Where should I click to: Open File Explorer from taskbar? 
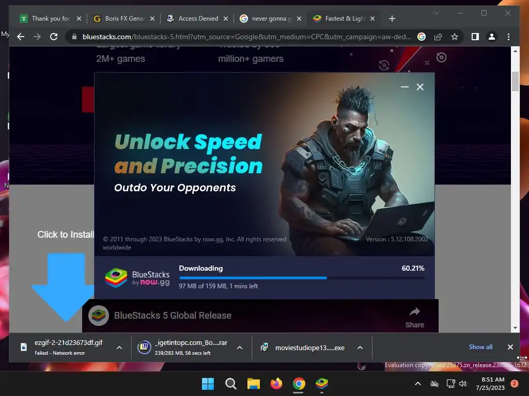pyautogui.click(x=253, y=384)
